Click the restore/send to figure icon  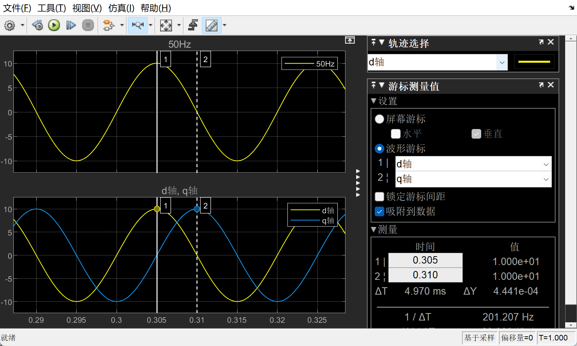[x=193, y=26]
